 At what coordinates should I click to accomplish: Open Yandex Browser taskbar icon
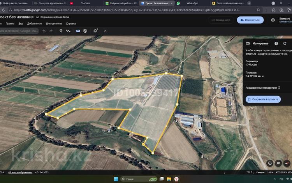pos(176,179)
